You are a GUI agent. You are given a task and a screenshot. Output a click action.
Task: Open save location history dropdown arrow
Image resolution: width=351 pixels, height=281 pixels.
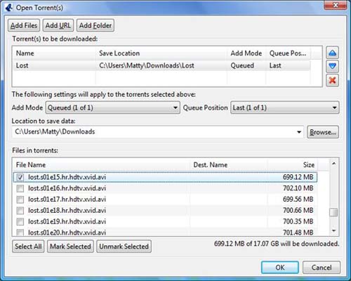299,132
